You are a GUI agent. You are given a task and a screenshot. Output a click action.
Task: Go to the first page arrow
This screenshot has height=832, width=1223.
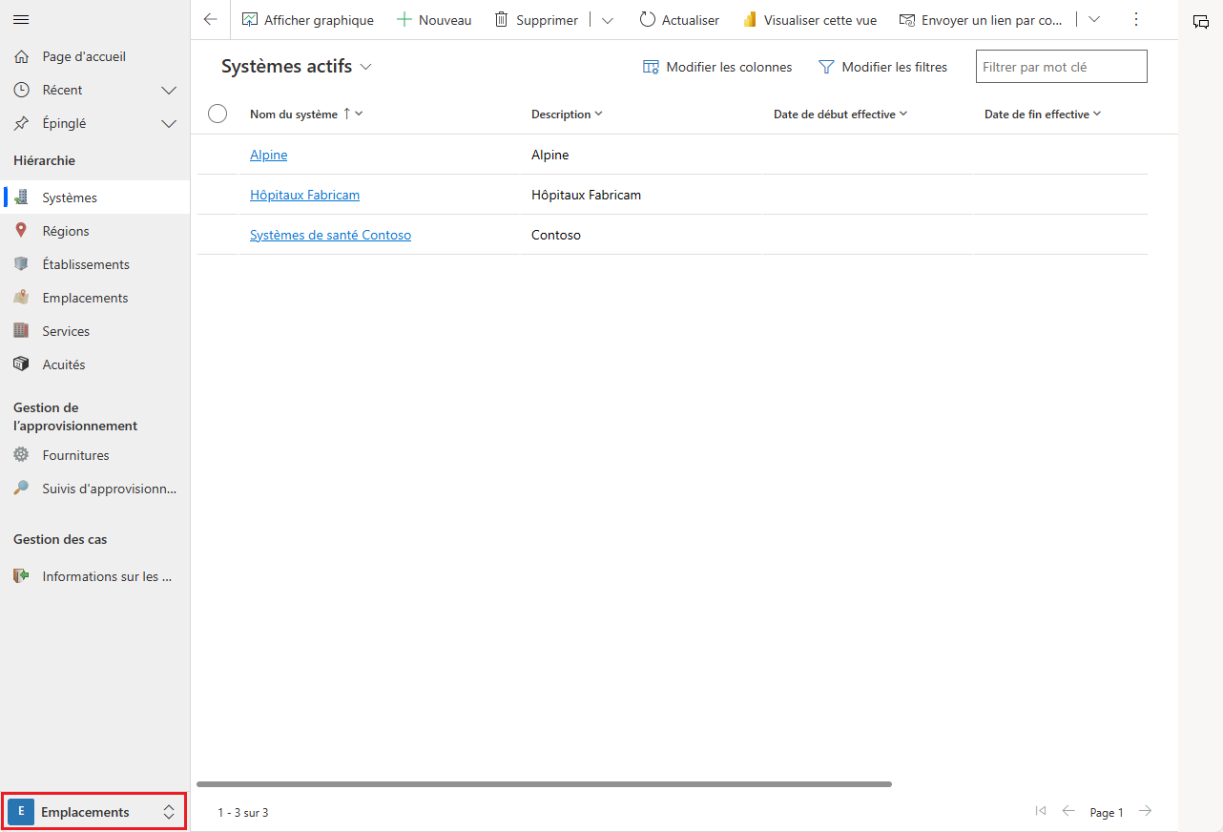(x=1040, y=811)
